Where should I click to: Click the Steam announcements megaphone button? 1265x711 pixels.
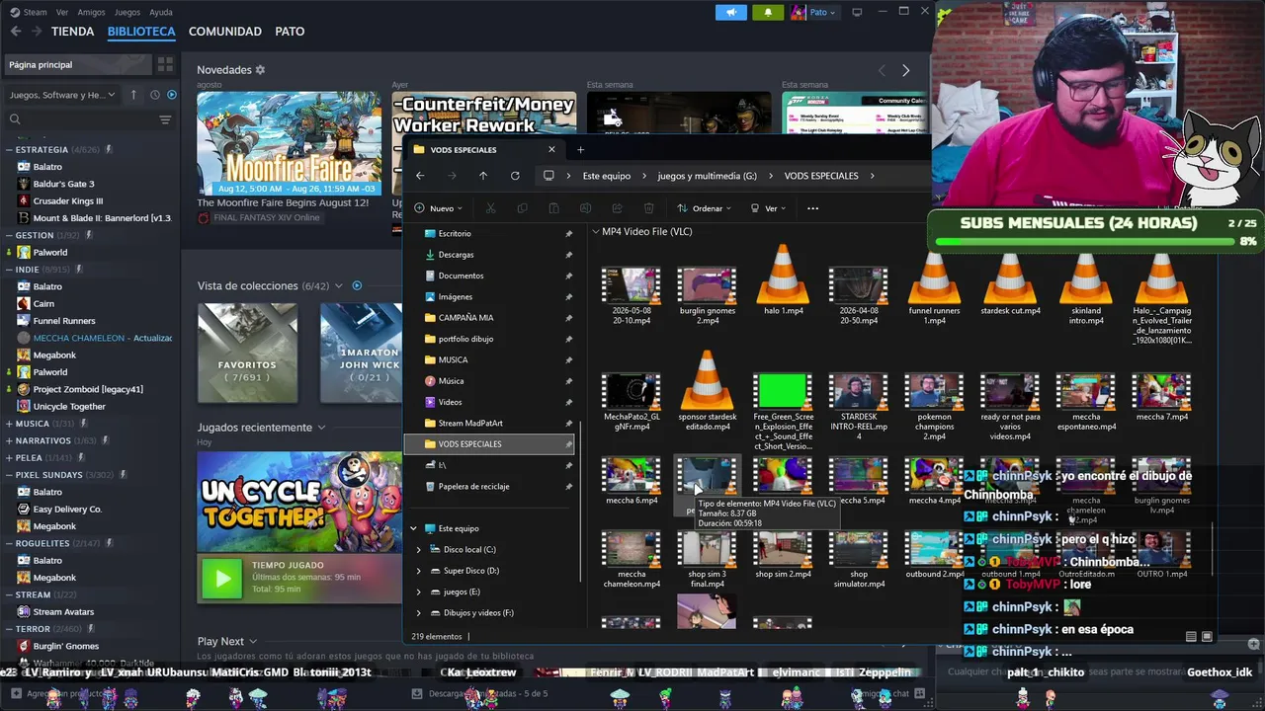731,12
